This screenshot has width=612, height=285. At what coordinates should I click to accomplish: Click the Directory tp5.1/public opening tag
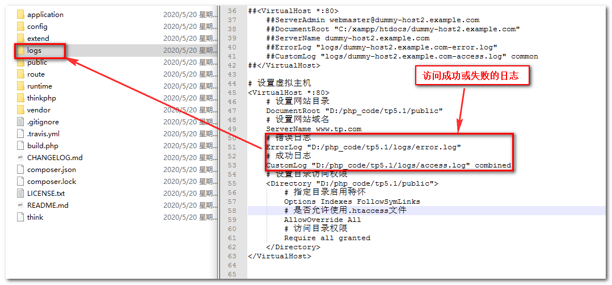(352, 183)
